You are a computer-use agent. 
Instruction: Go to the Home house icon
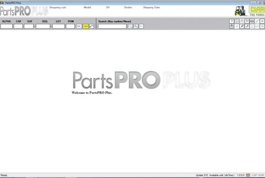tap(231, 27)
